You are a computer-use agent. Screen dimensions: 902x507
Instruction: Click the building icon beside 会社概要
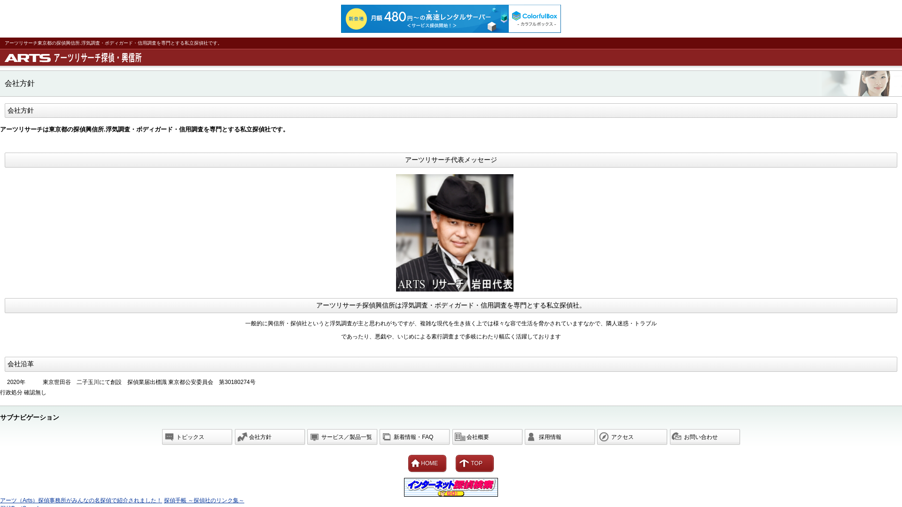tap(460, 437)
